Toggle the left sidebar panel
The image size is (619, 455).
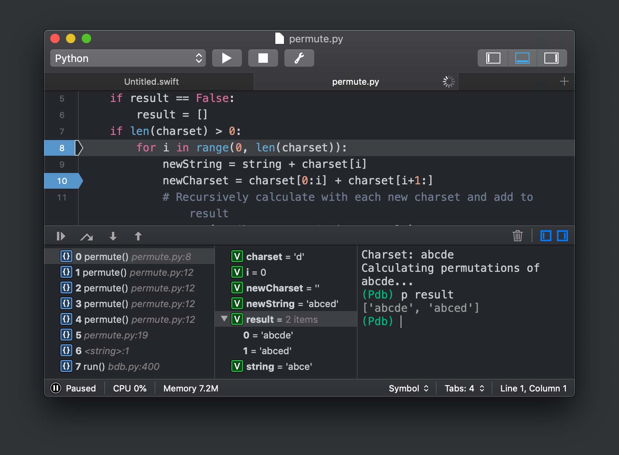tap(493, 58)
